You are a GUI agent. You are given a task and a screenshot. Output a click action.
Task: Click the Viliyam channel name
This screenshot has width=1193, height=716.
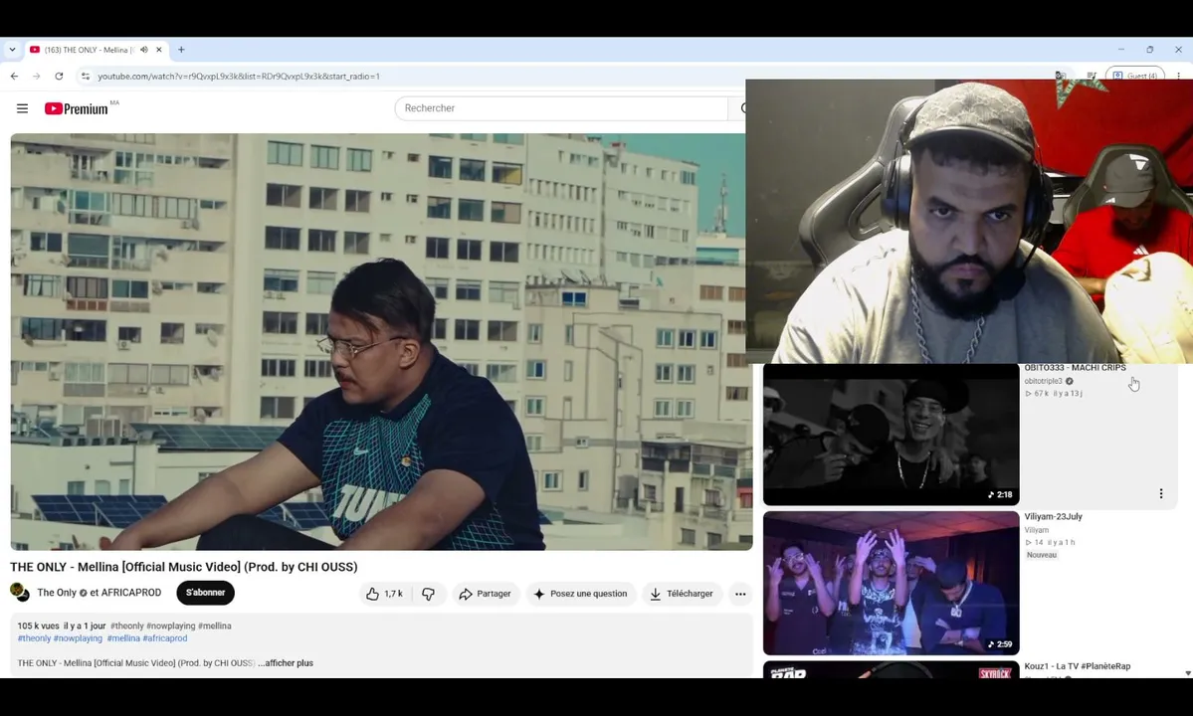1036,530
